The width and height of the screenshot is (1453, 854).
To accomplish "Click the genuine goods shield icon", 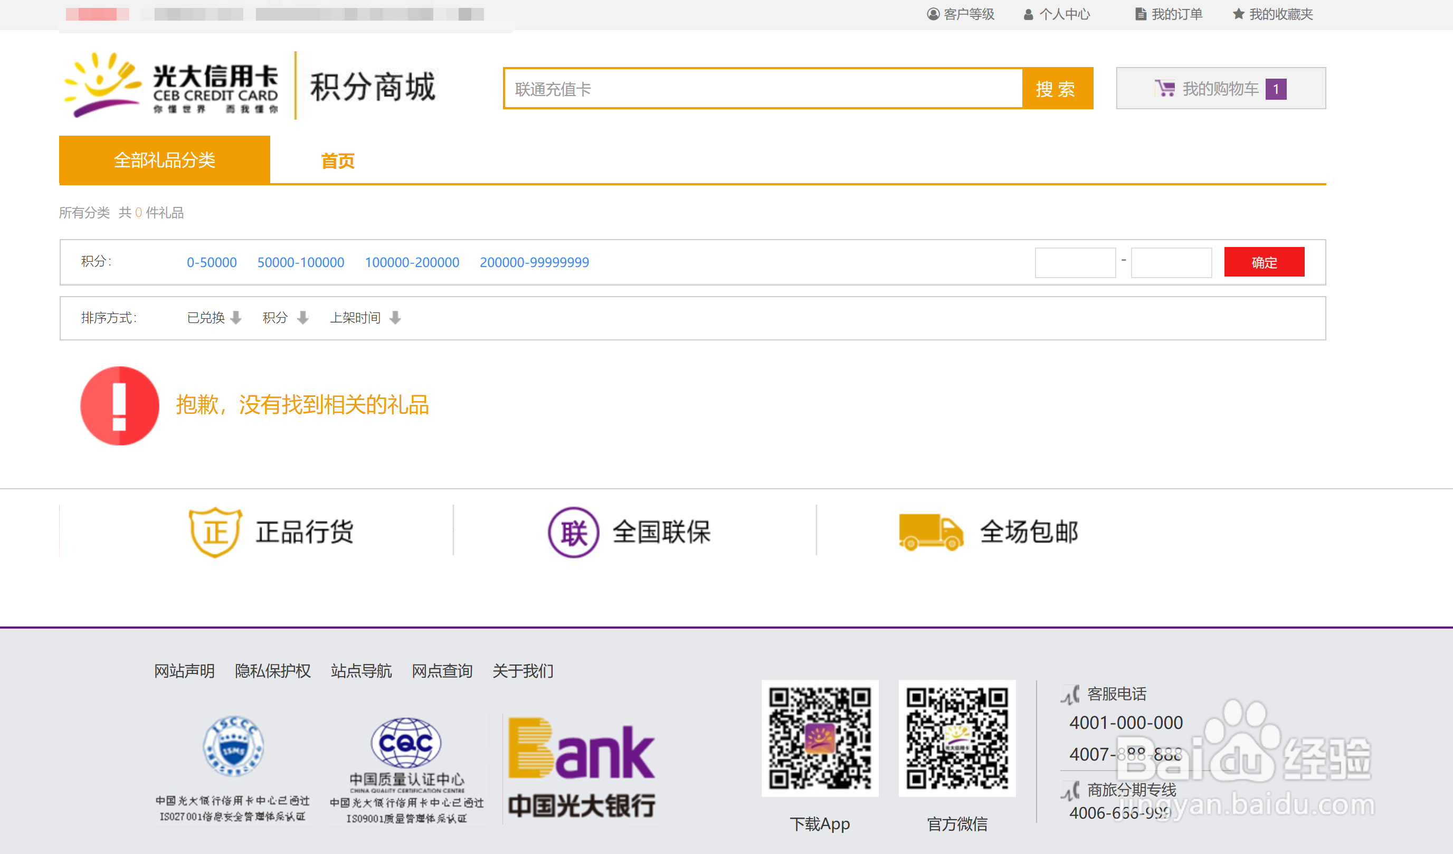I will (215, 532).
